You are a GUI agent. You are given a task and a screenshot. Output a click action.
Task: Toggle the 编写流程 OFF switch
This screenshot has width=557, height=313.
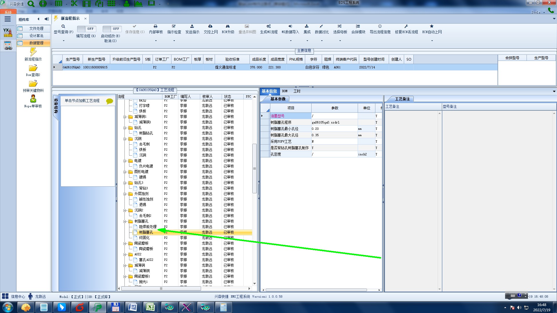point(86,29)
